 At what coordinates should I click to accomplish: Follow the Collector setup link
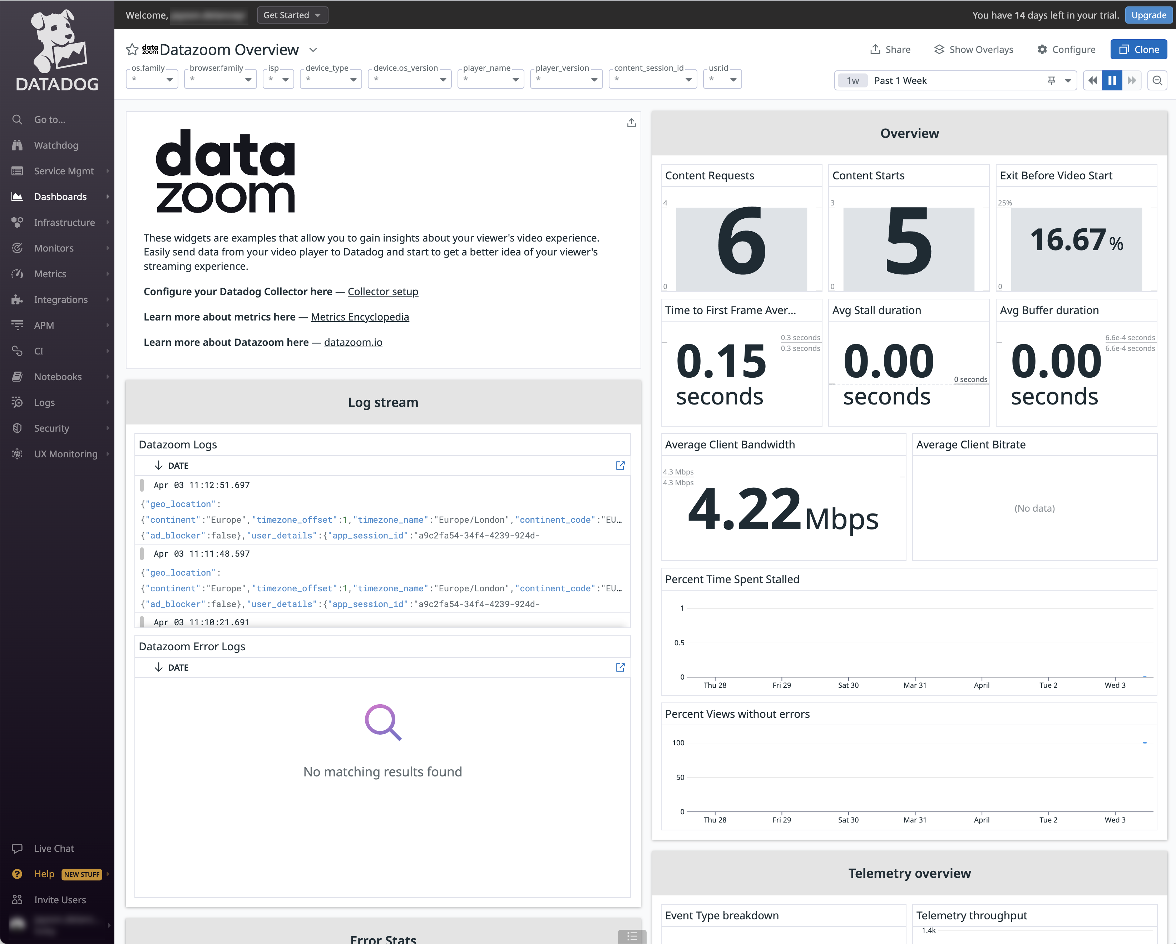(x=383, y=292)
